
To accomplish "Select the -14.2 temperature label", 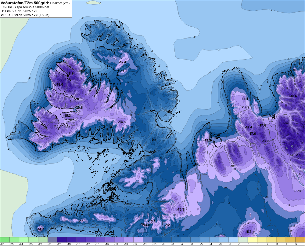I will click(x=246, y=107).
